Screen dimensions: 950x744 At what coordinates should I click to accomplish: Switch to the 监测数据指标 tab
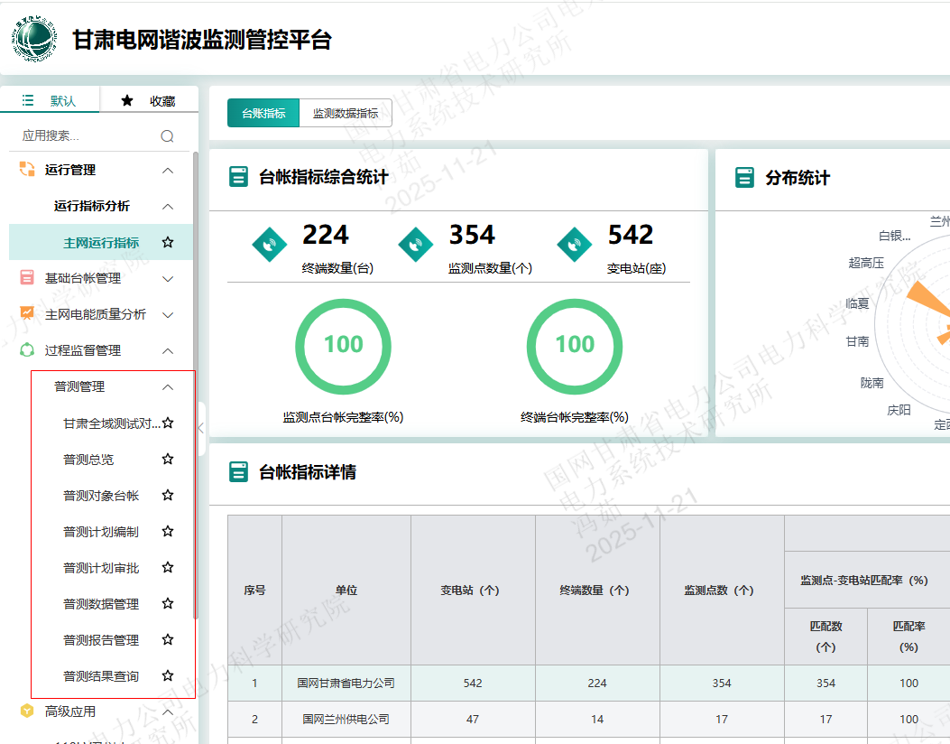coord(346,113)
